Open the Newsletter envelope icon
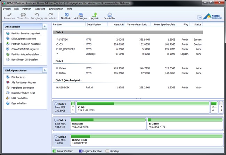Screen dimensions: 226x155 (110, 15)
